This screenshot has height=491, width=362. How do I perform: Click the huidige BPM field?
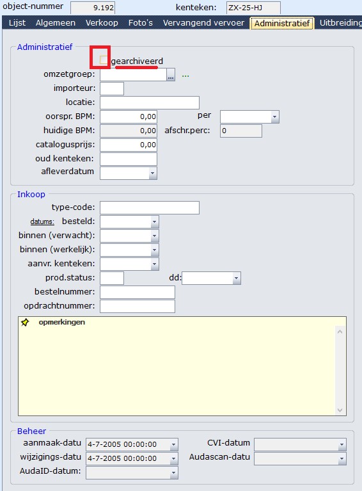click(129, 131)
